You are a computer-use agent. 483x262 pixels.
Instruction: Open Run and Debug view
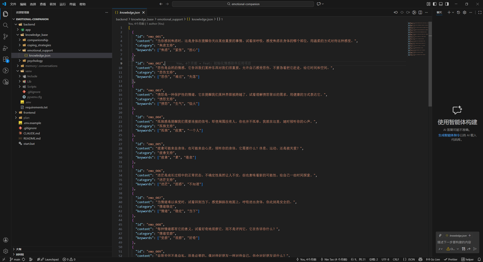[6, 48]
